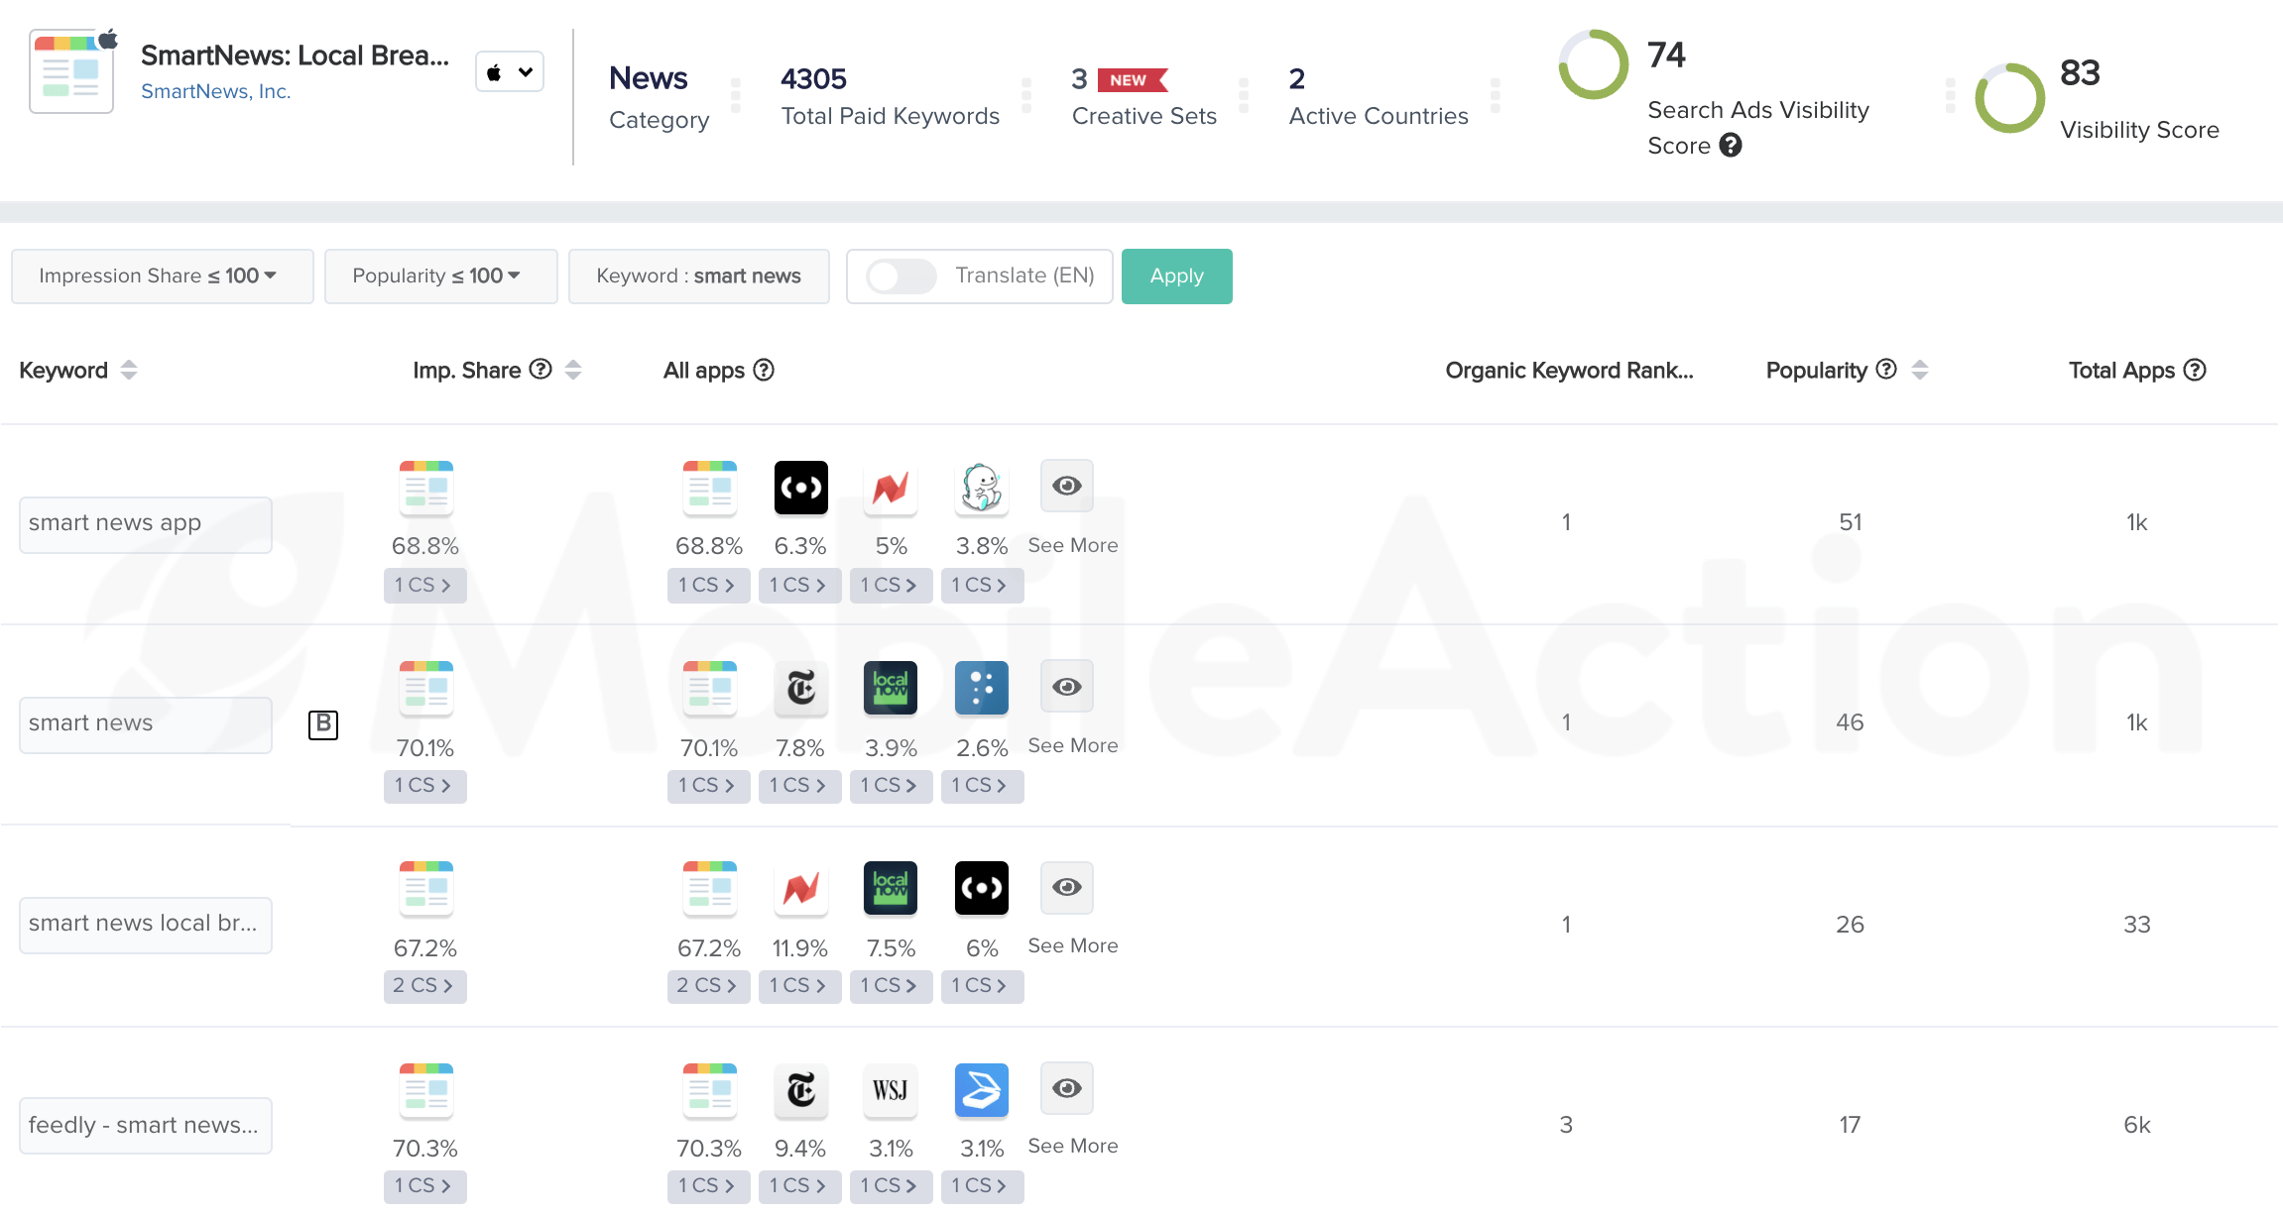Open the Impression Share filter dropdown
The image size is (2283, 1215).
pyautogui.click(x=163, y=276)
